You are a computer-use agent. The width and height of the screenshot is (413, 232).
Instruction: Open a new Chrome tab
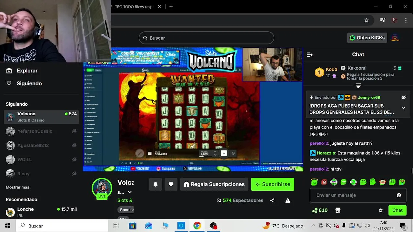coord(171,6)
